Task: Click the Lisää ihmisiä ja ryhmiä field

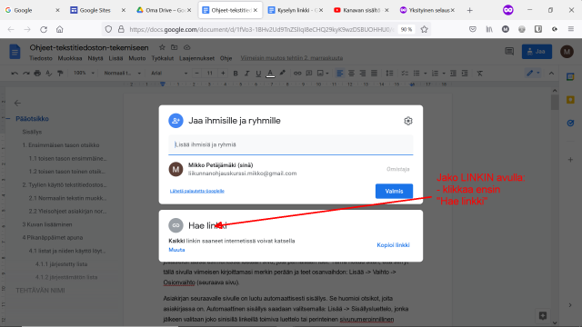Action: point(291,144)
